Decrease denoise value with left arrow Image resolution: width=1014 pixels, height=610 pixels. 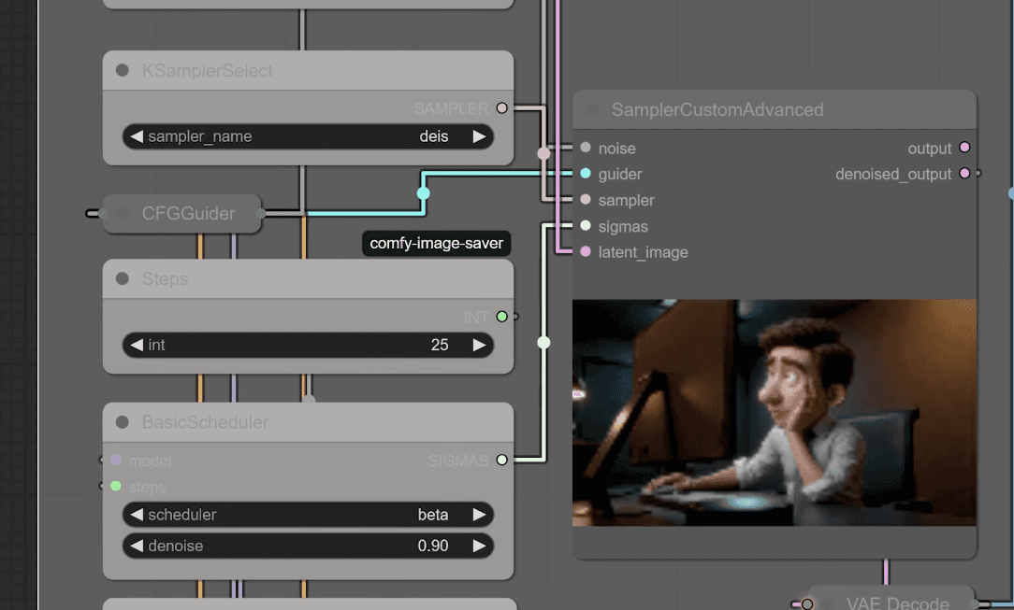coord(137,546)
